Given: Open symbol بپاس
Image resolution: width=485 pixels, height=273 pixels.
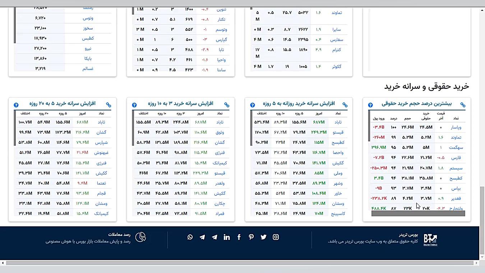Looking at the screenshot, I should [456, 188].
